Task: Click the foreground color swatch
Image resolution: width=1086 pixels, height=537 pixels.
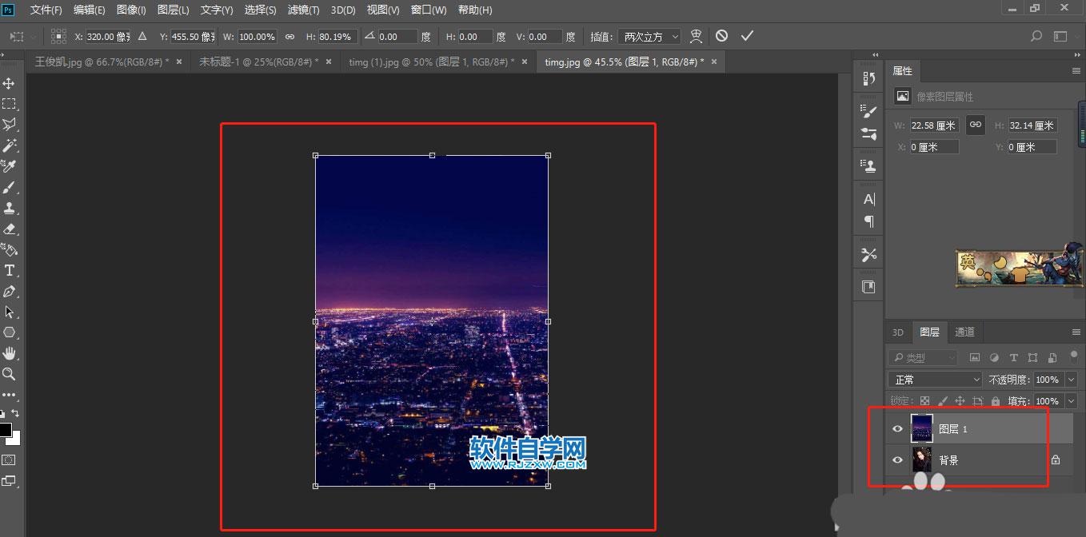Action: 6,430
